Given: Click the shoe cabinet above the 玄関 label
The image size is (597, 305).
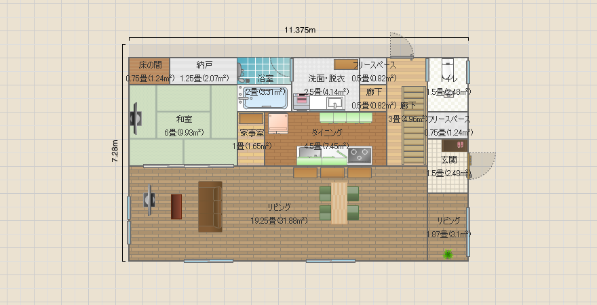Looking at the screenshot, I should coord(454,145).
